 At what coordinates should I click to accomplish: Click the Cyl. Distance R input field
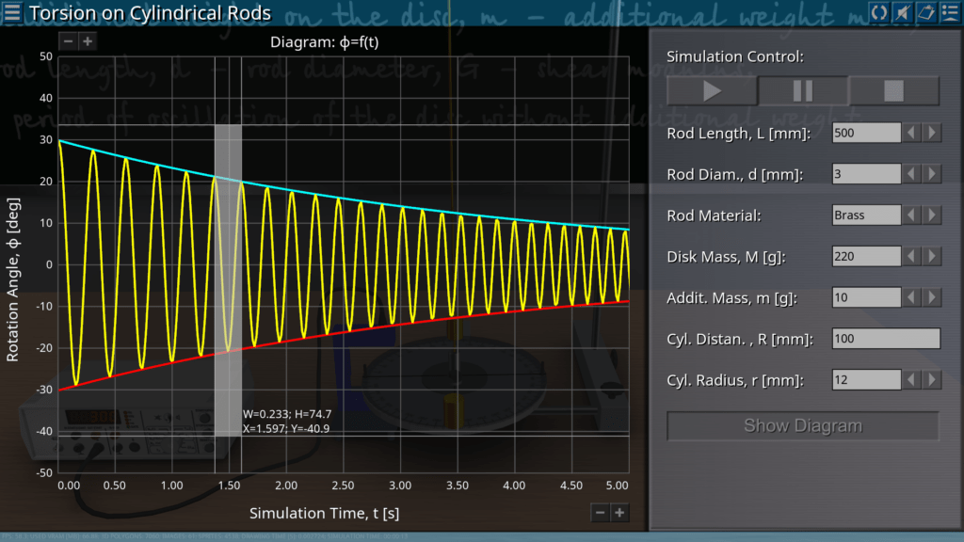[886, 339]
